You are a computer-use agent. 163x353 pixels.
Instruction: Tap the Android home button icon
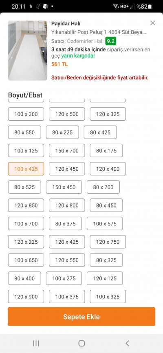click(x=81, y=343)
